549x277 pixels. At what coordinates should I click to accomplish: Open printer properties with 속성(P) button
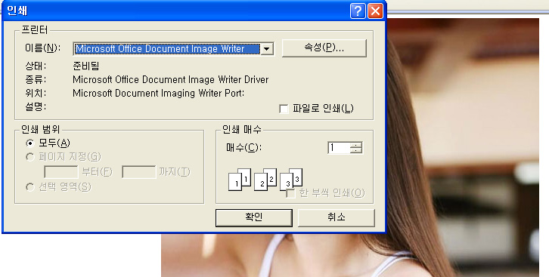click(x=324, y=48)
